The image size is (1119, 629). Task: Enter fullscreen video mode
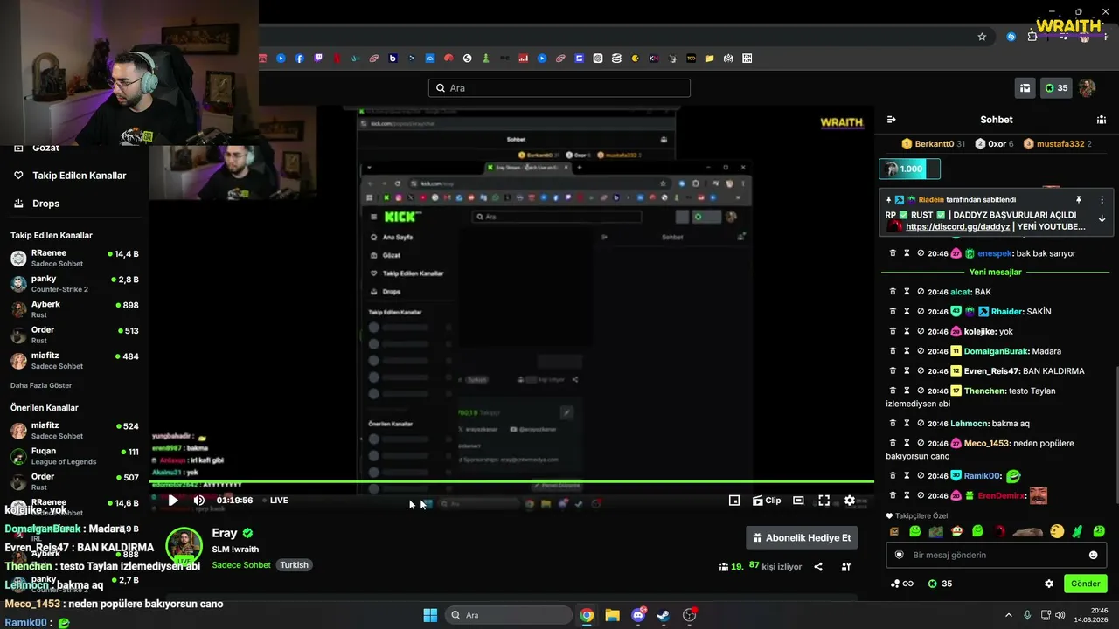824,501
